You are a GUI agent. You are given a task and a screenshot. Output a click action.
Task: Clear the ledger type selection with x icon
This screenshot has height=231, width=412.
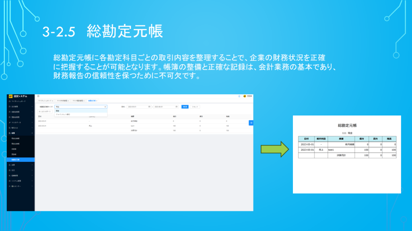pos(105,107)
